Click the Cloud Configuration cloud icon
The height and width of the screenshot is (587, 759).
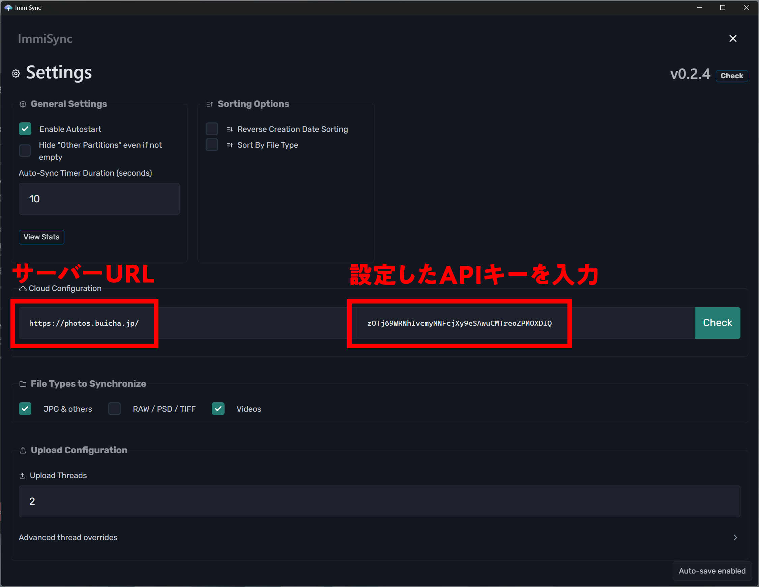tap(23, 289)
